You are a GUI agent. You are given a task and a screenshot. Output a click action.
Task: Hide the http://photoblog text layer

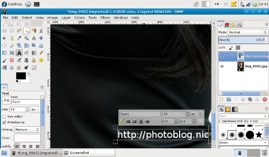click(222, 56)
